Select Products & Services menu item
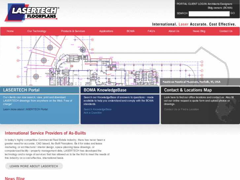240x180 pixels. pos(73,31)
